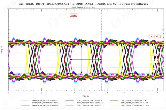Click the left arrowhead of horizontal measurement
The width and height of the screenshot is (166, 110).
[71, 60]
